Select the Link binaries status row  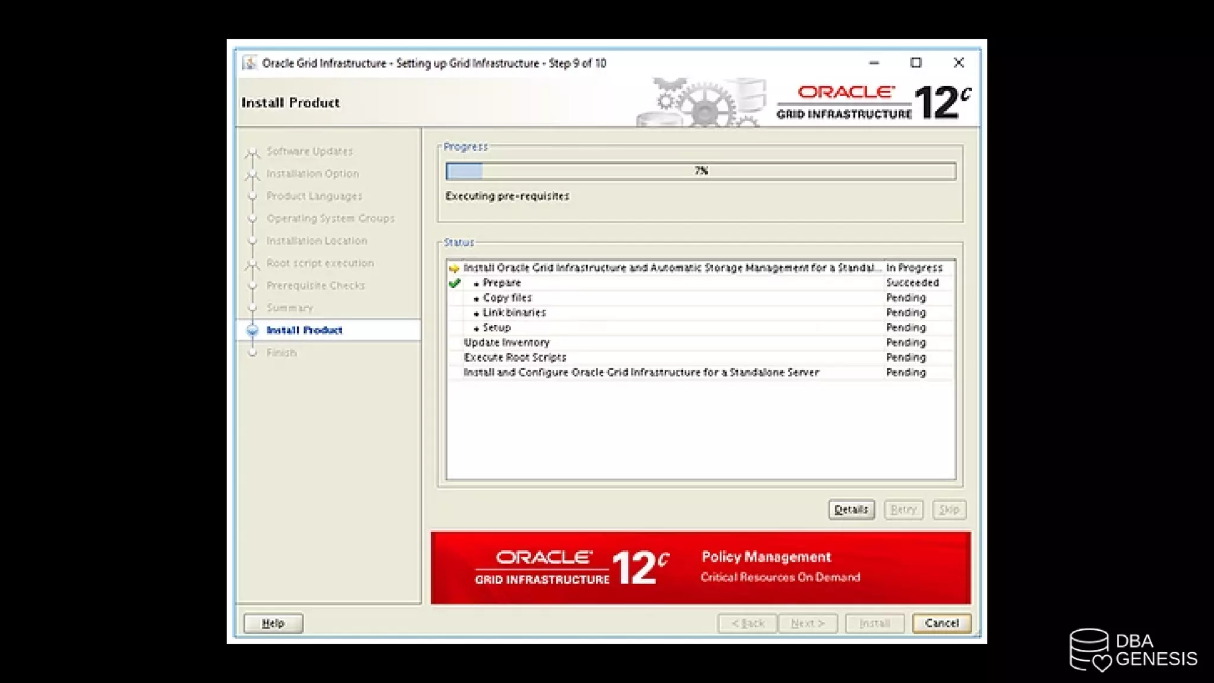[652, 312]
